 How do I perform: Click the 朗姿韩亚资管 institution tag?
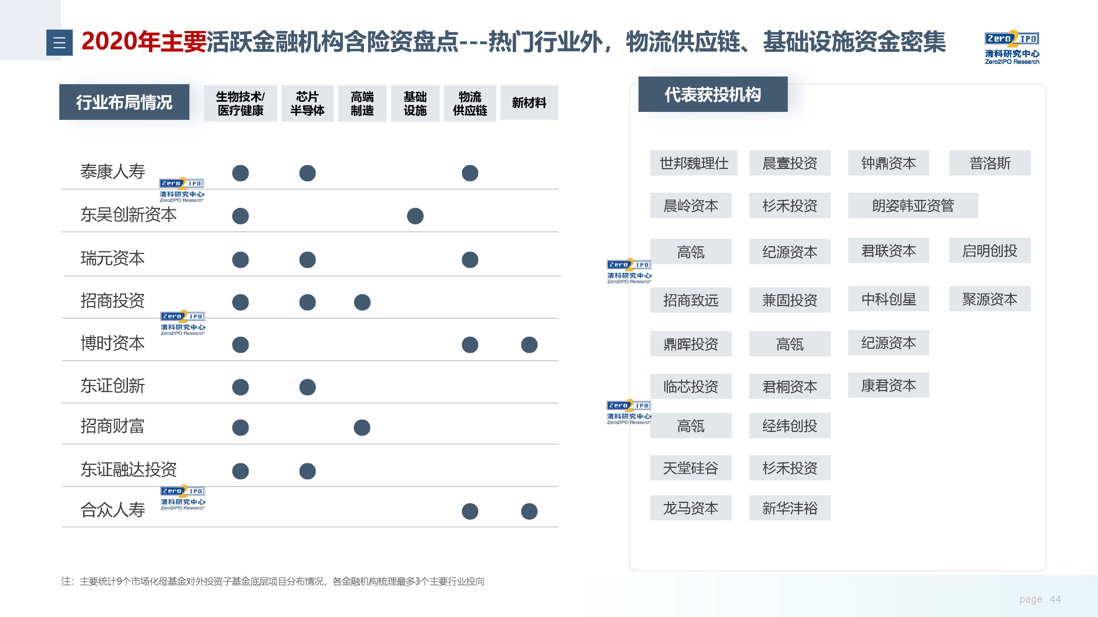coord(913,206)
